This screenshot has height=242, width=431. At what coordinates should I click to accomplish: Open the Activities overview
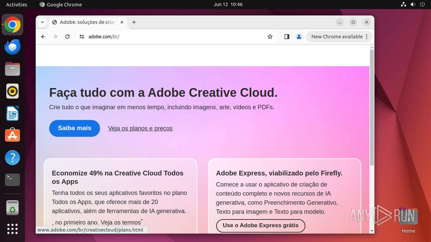tap(16, 4)
